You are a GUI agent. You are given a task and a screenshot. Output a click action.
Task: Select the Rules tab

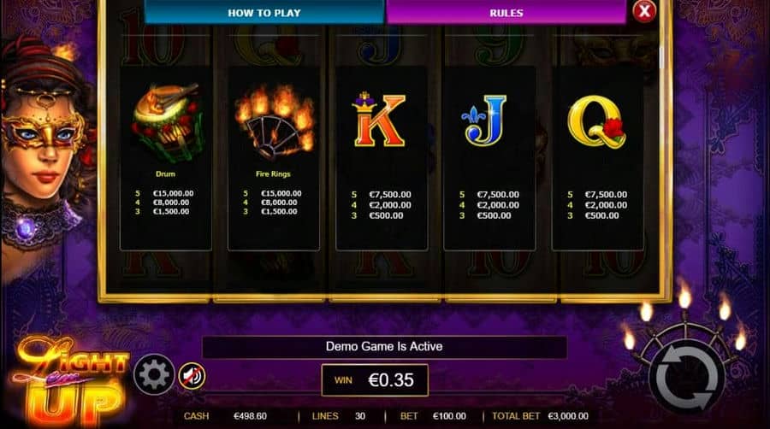tap(506, 12)
